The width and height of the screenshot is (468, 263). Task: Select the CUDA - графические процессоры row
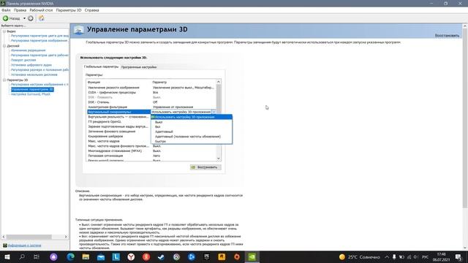(151, 93)
